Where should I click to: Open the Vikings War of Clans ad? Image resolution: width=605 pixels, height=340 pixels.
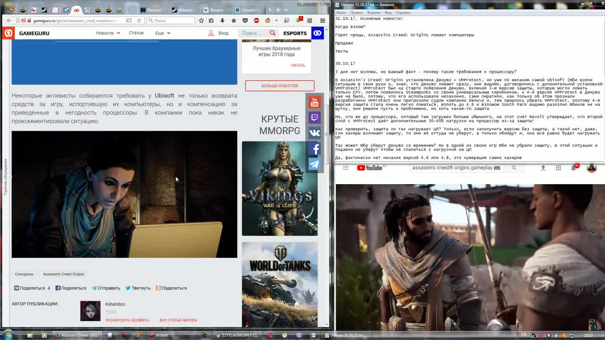coord(280,188)
